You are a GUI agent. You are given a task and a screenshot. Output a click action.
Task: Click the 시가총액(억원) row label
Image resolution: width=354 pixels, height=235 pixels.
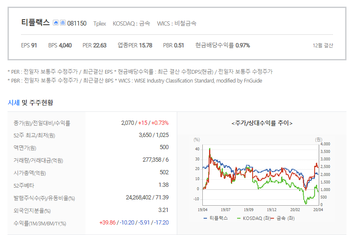tap(30, 173)
